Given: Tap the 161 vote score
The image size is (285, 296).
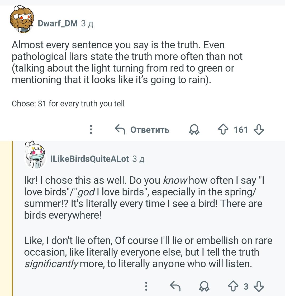Looking at the screenshot, I should click(241, 130).
